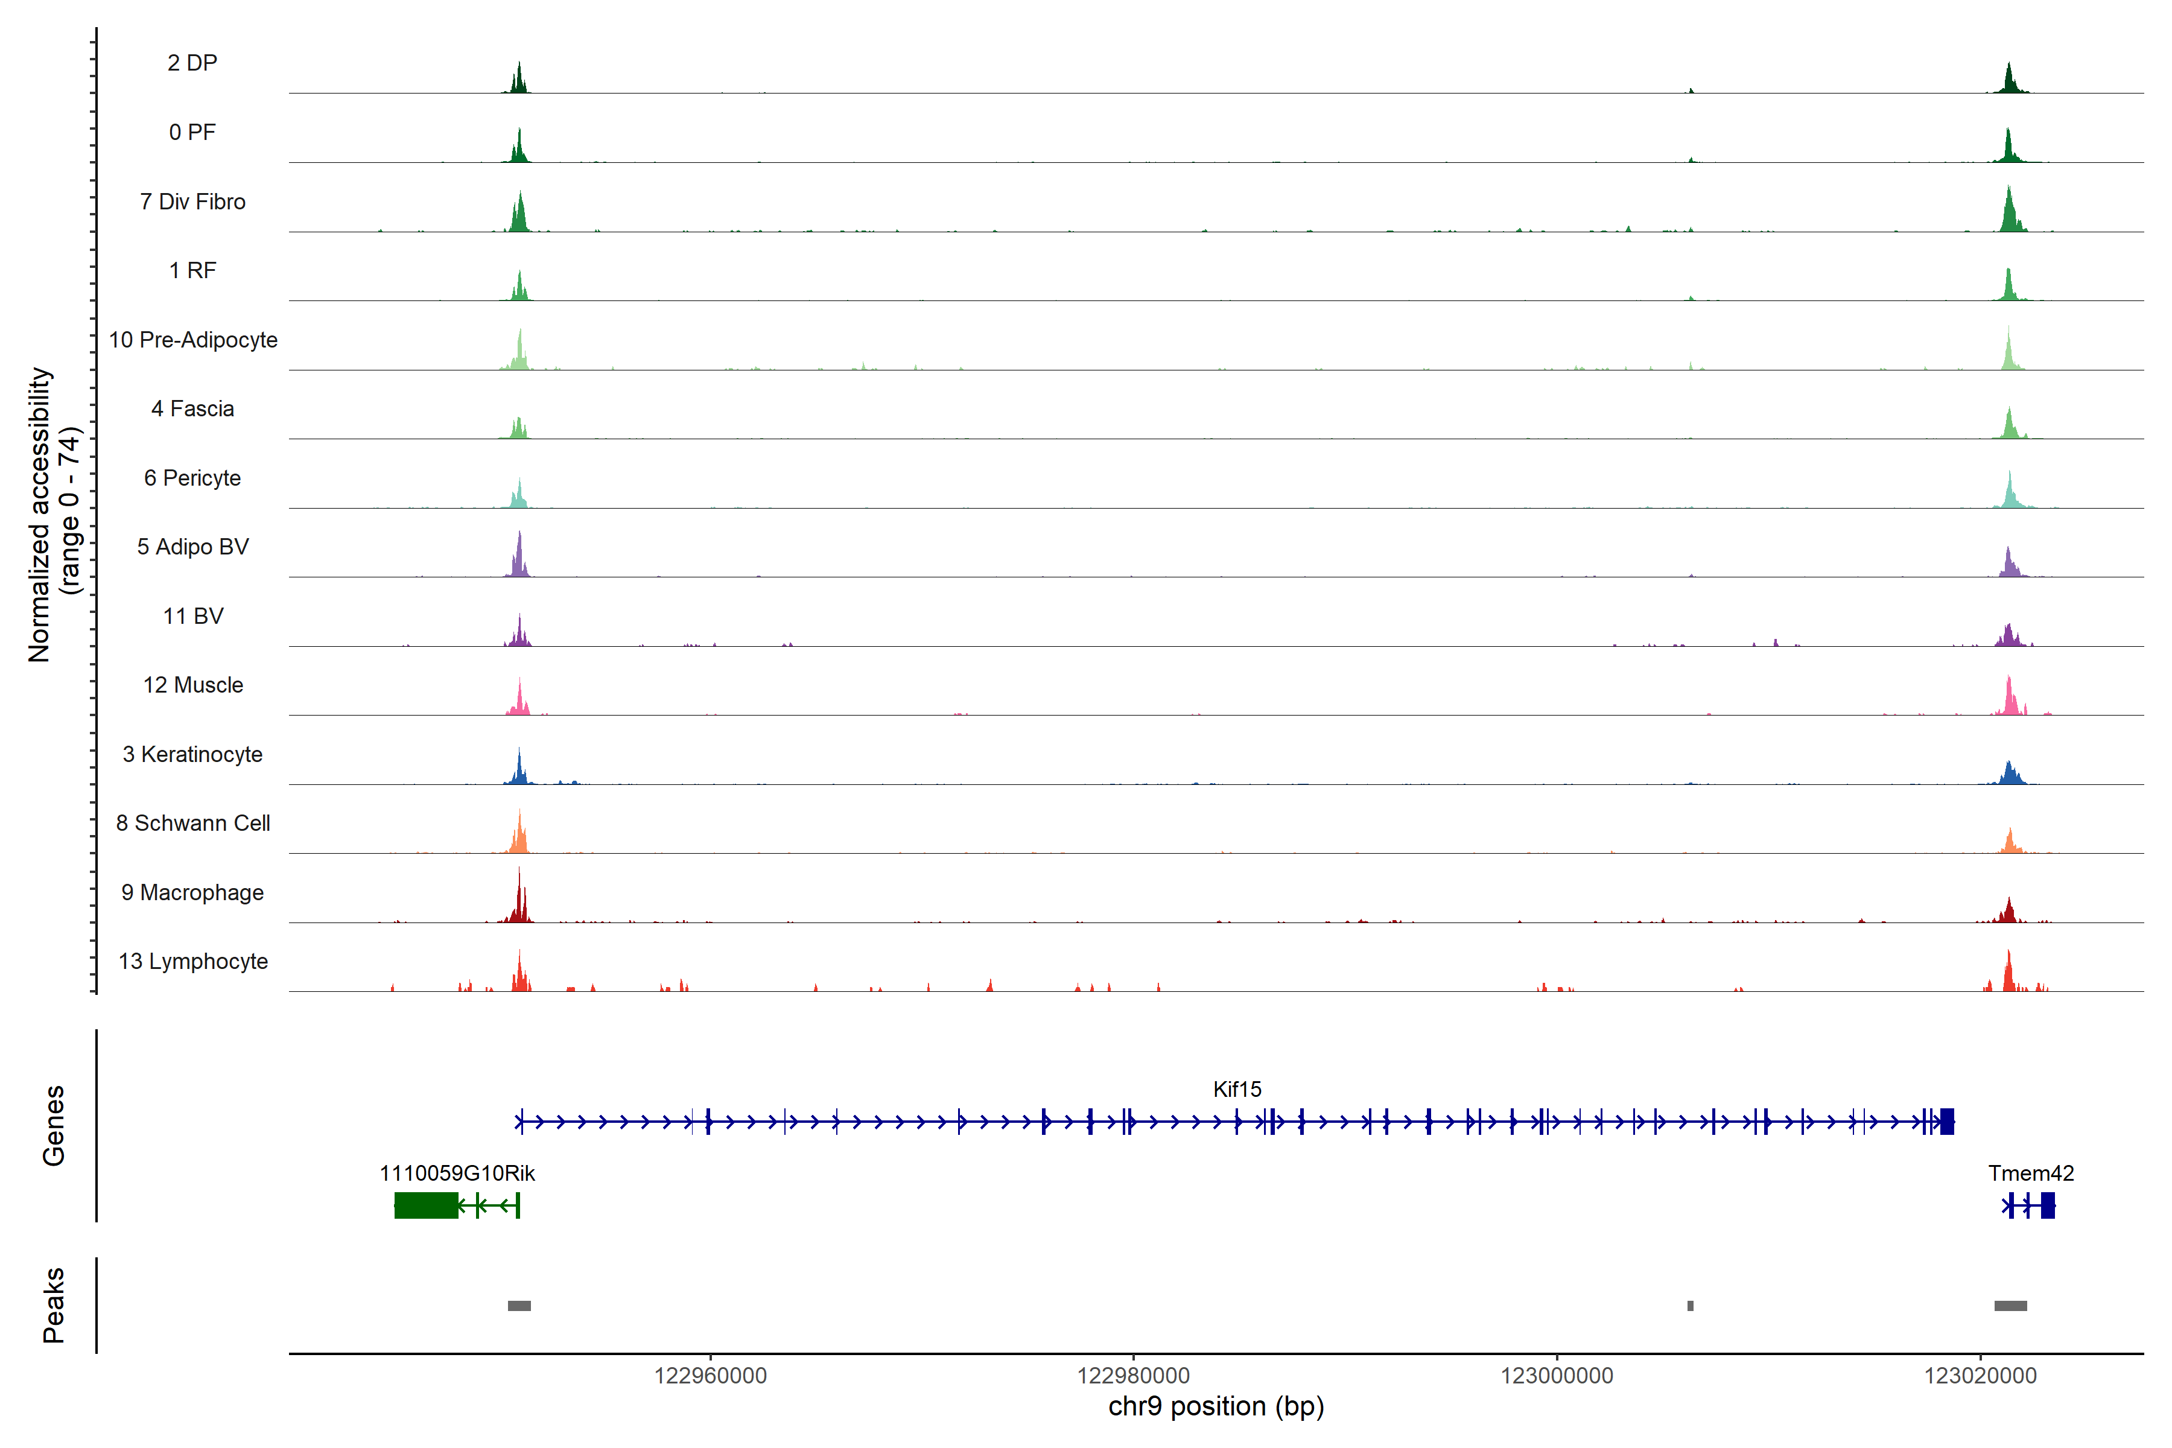Image resolution: width=2172 pixels, height=1448 pixels.
Task: Click the 9 Macrophage track label
Action: click(192, 893)
